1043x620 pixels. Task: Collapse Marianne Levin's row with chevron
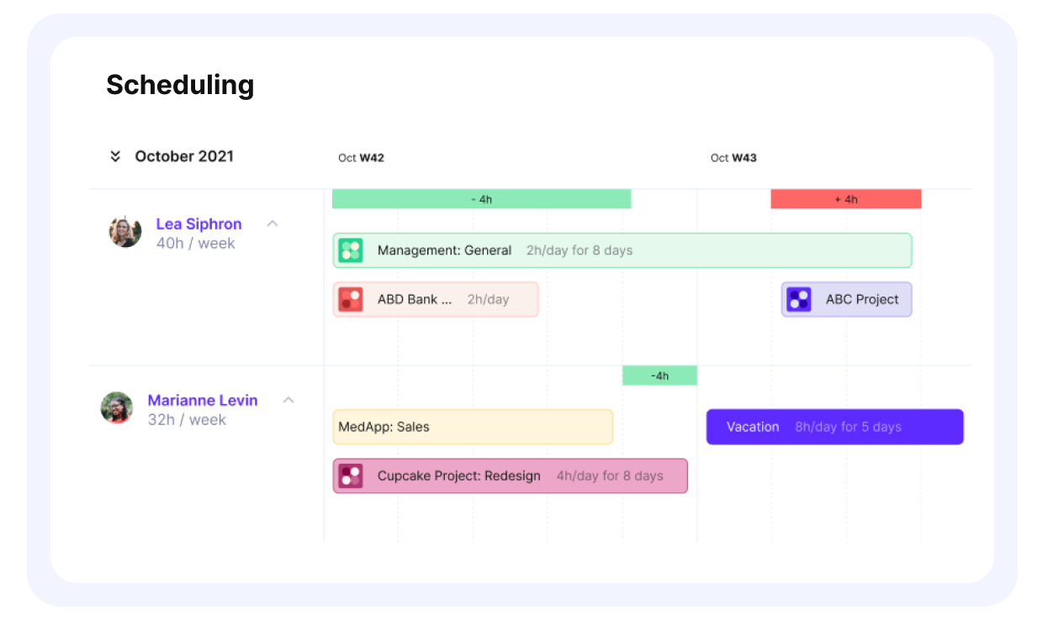point(289,400)
